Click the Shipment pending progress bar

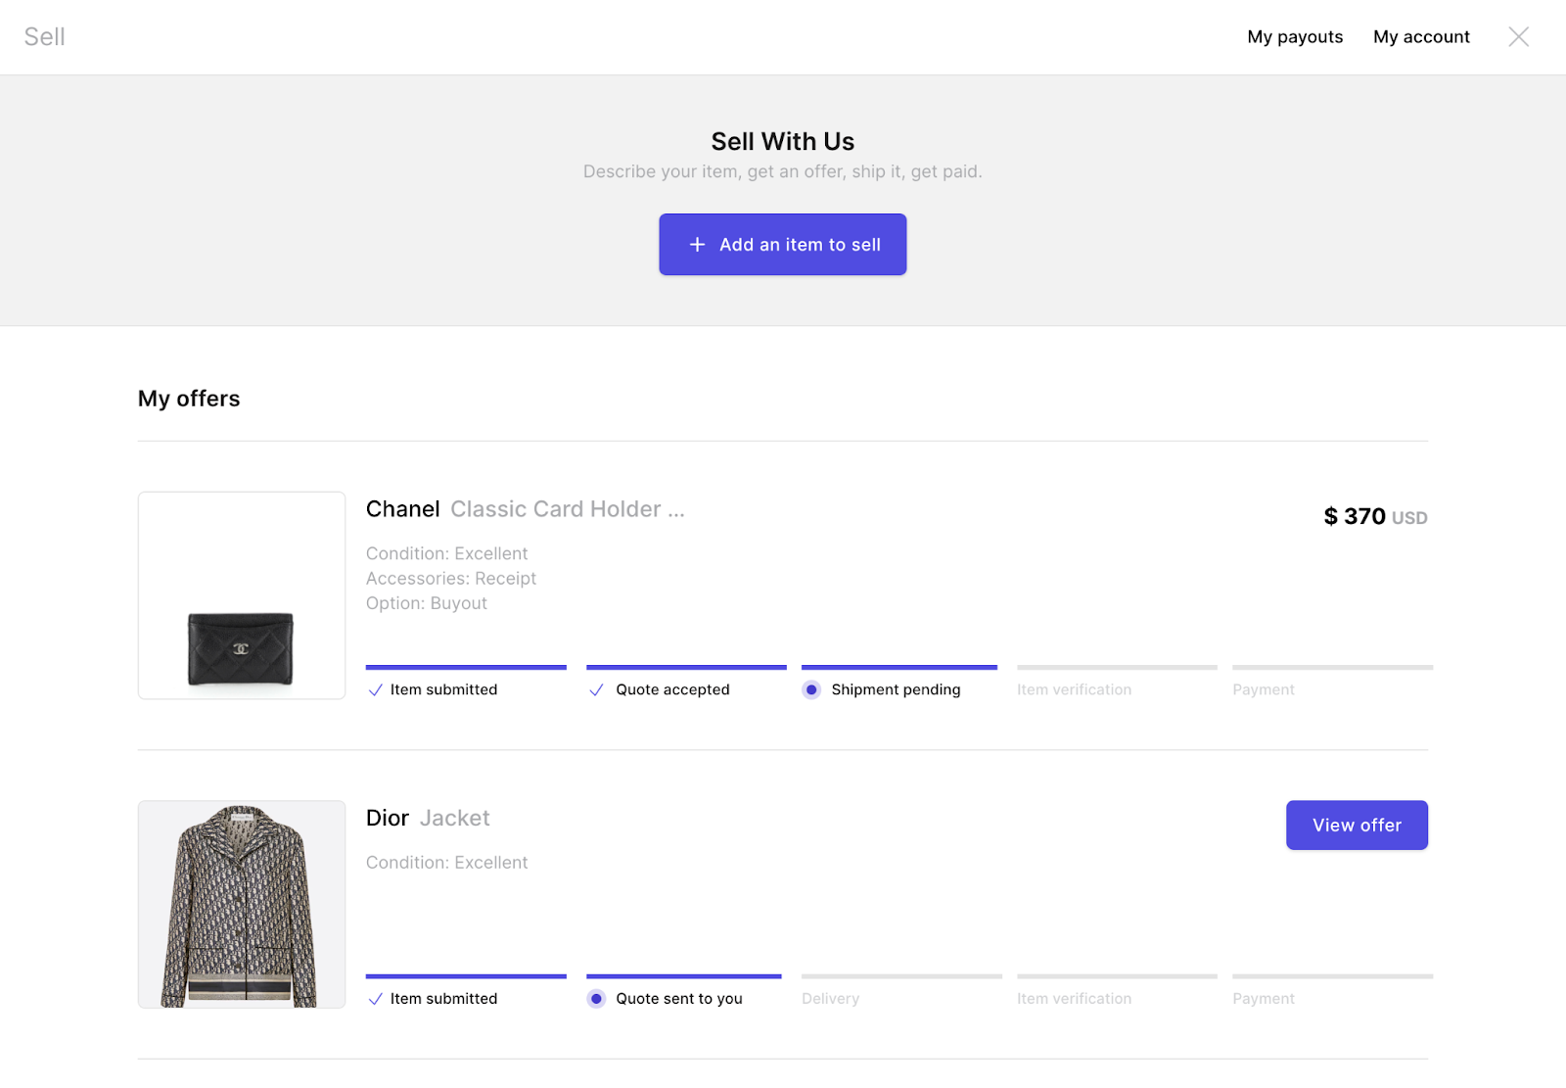[x=899, y=668]
